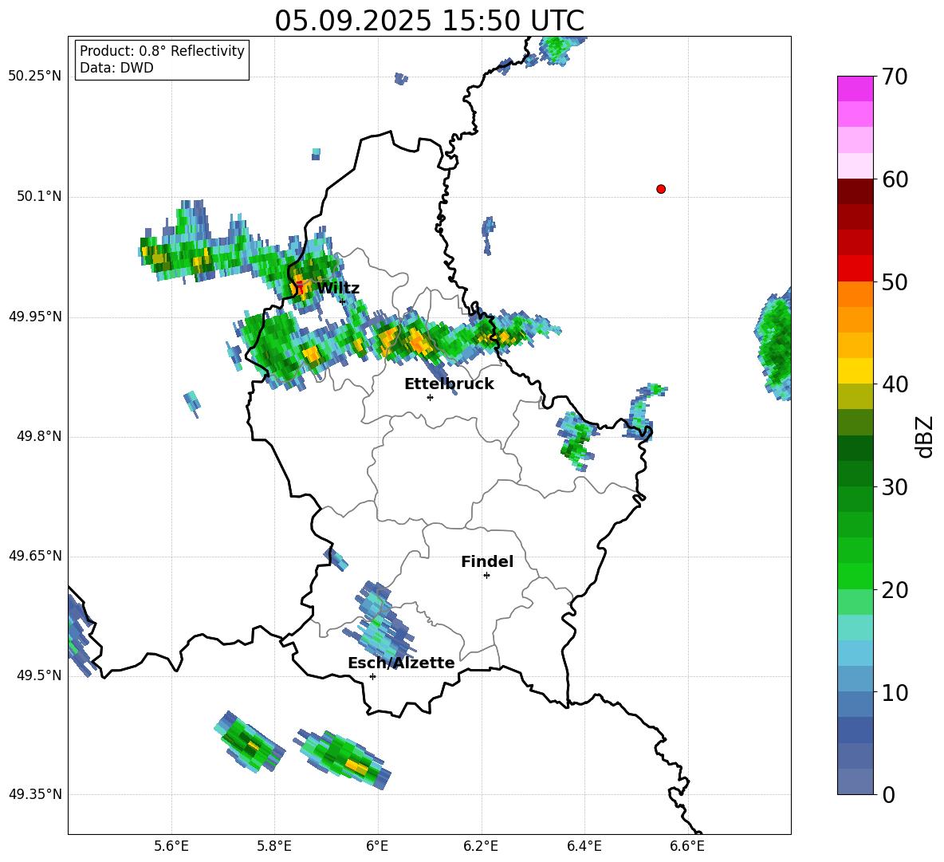Click the title '05.09.2025 15:50 UTC'

[429, 21]
